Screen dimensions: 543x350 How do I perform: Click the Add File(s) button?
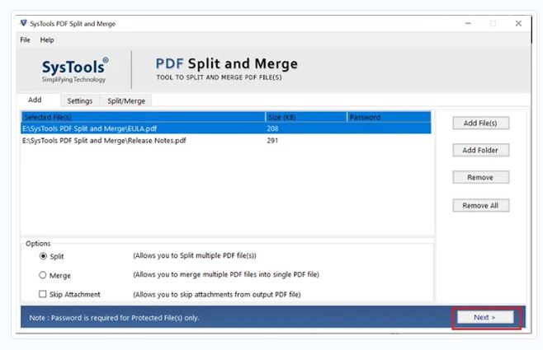point(480,123)
